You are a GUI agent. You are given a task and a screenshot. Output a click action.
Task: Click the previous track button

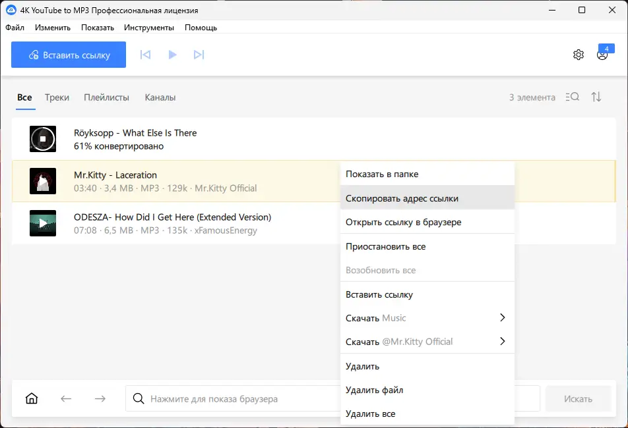coord(146,55)
